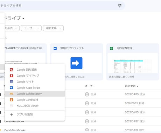Viewport: 161px width, 133px height.
Task: Open the 無題のプロジェクト thumbnail preview
Action: click(x=76, y=63)
